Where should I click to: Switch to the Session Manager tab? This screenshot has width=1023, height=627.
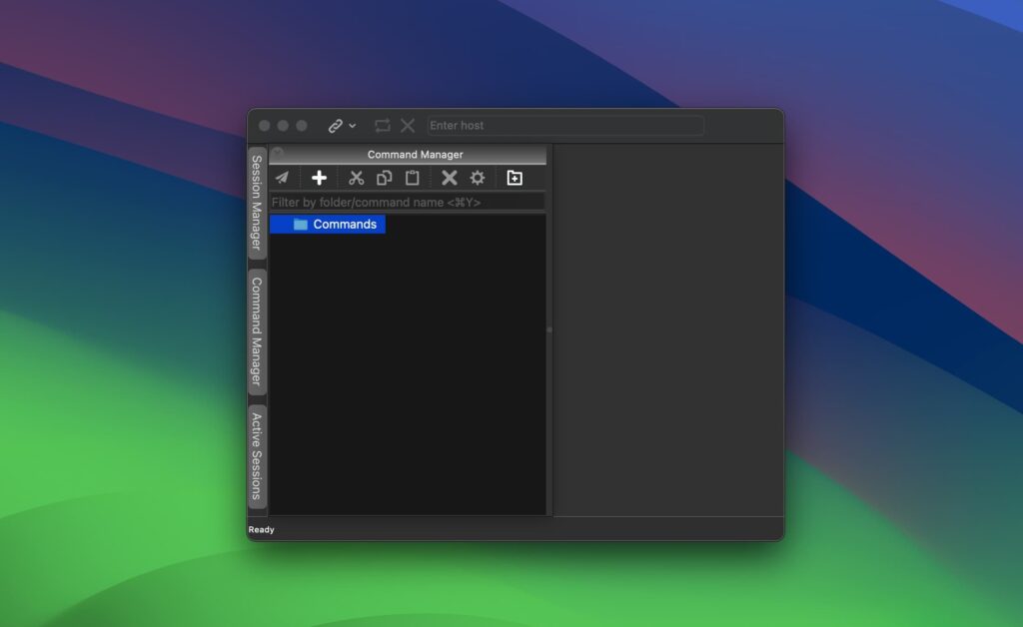coord(257,201)
